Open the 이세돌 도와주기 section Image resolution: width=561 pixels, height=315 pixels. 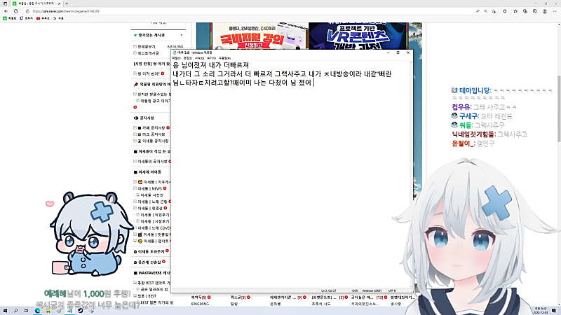pyautogui.click(x=151, y=251)
